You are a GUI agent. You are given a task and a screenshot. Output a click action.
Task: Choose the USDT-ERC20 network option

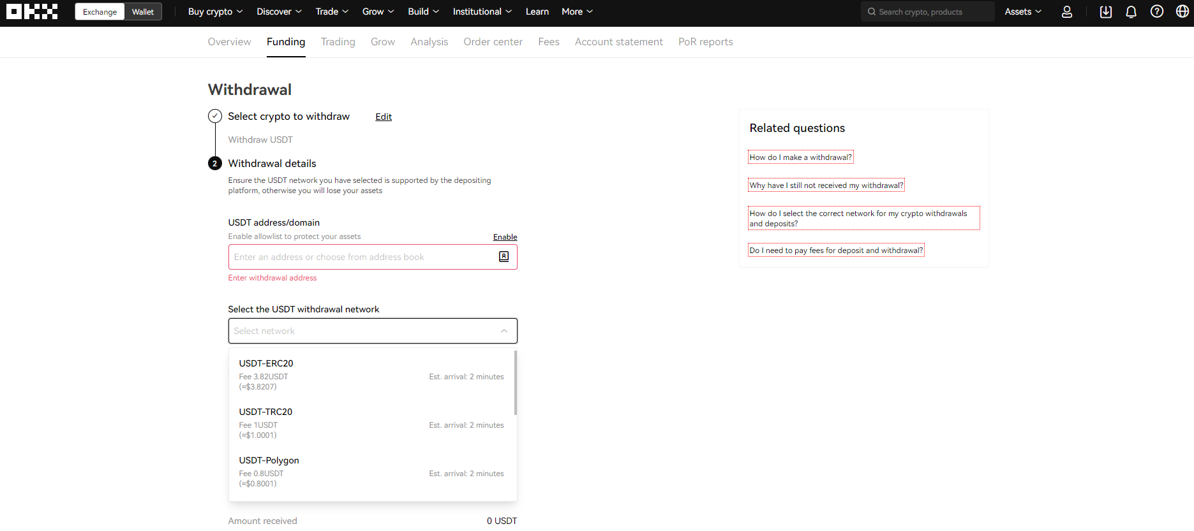(x=371, y=375)
